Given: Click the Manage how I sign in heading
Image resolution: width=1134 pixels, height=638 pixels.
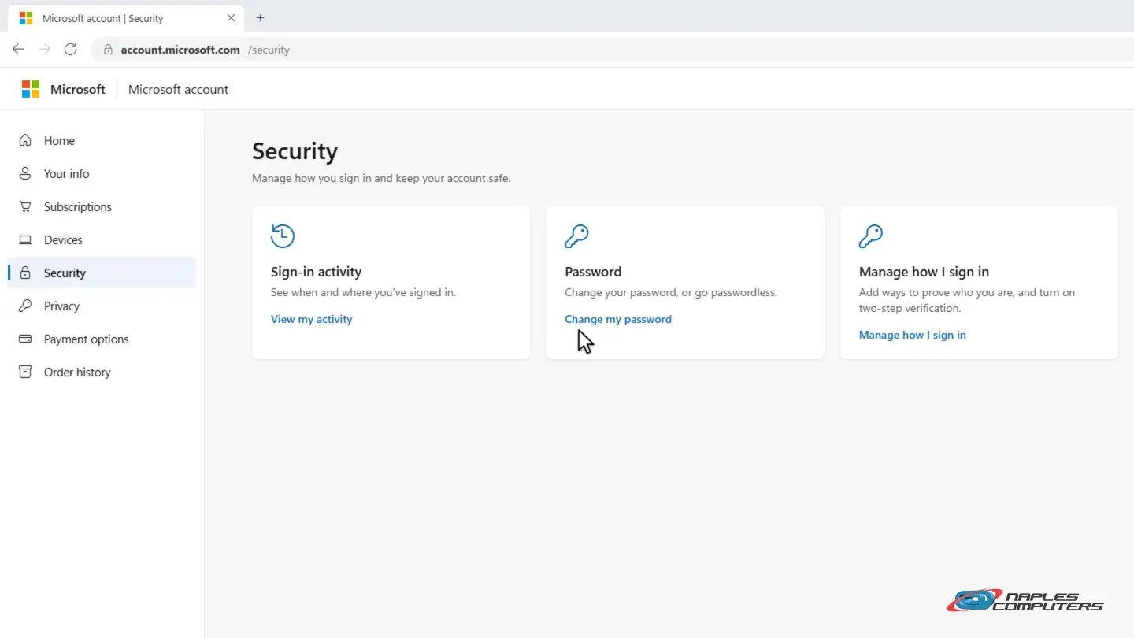Looking at the screenshot, I should (924, 272).
